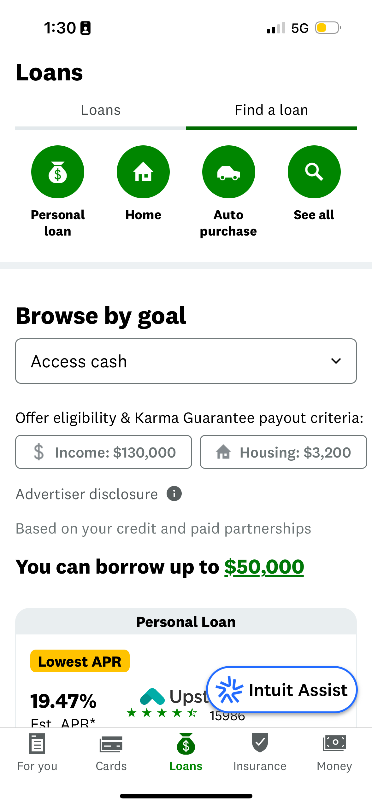This screenshot has height=806, width=372.
Task: Select the Cards tab icon
Action: 111,744
